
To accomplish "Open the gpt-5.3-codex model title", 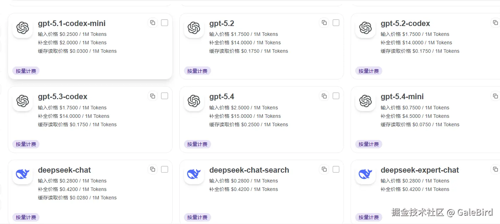I will pyautogui.click(x=63, y=97).
